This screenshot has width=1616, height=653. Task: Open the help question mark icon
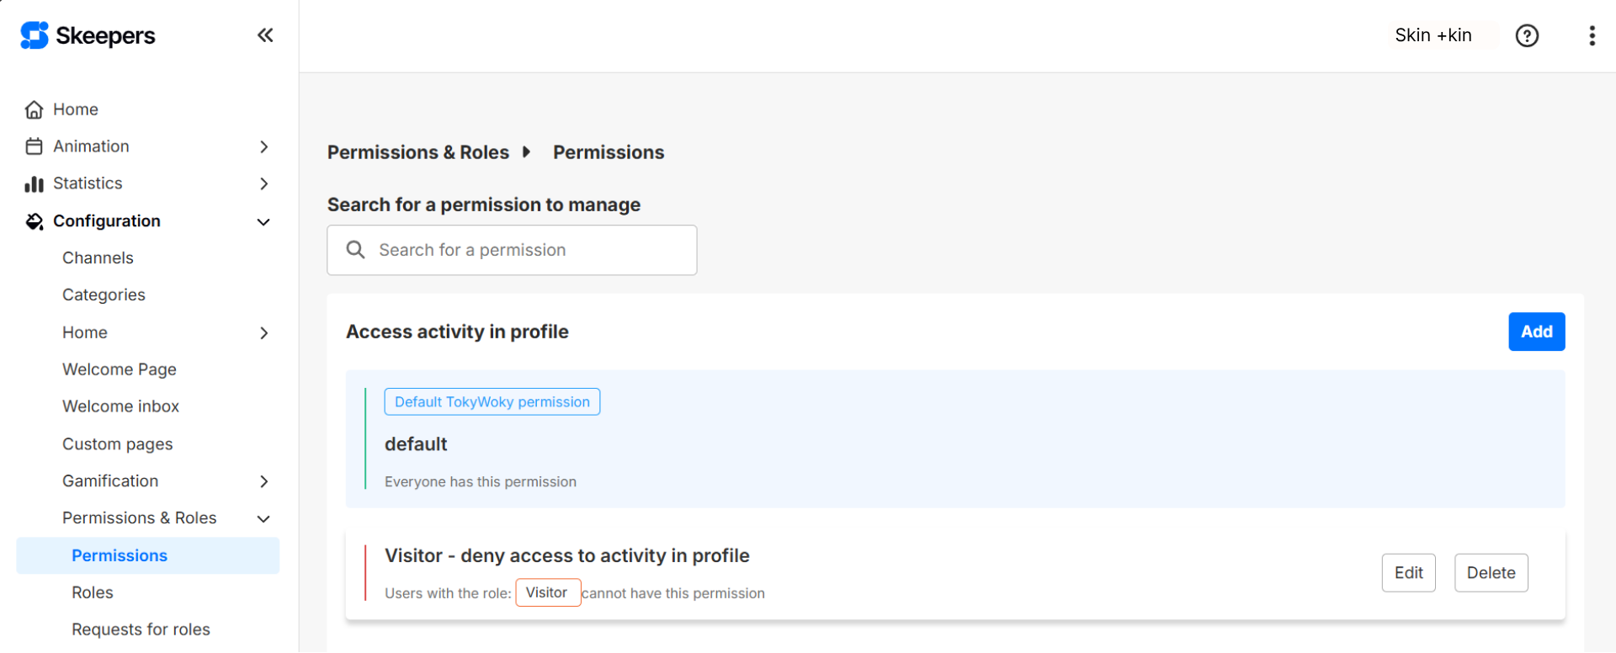(1527, 35)
